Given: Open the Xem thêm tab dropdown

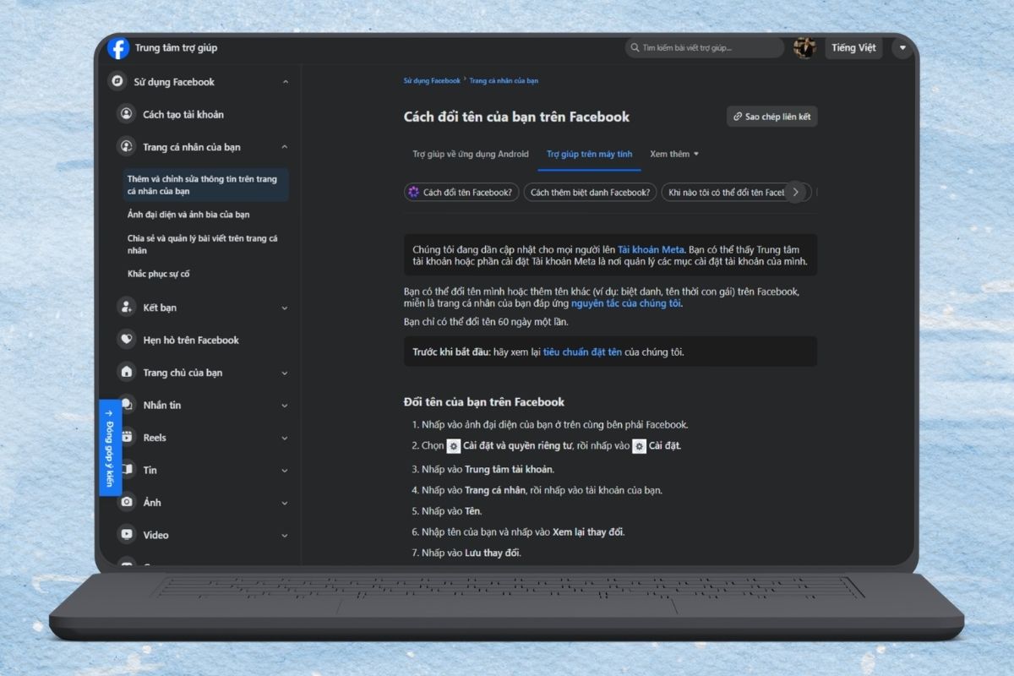Looking at the screenshot, I should 674,154.
